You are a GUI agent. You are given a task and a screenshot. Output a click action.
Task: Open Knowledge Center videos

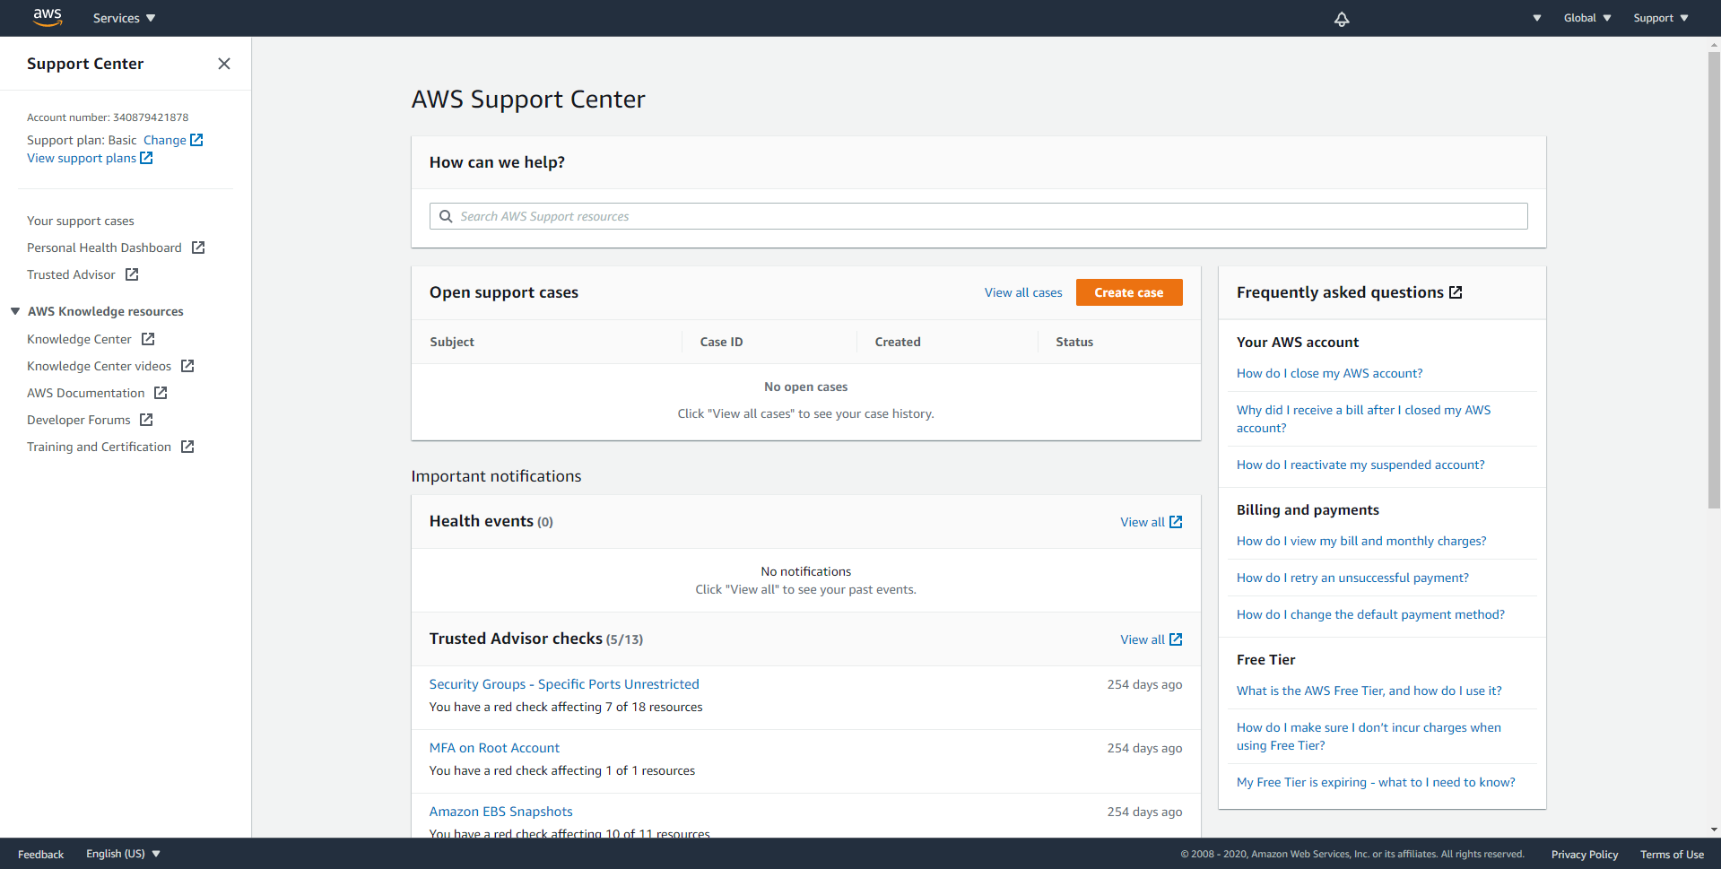coord(99,366)
